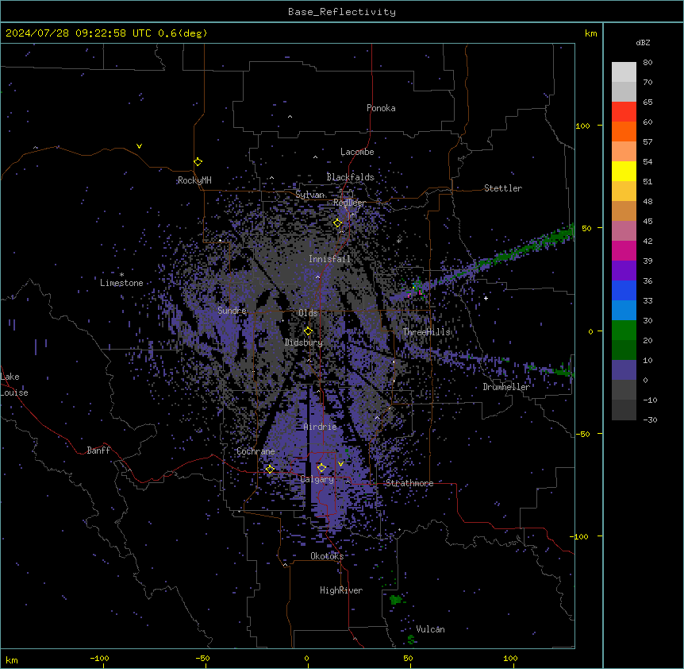Click the asterisk marker east of Innisfail

pos(398,241)
